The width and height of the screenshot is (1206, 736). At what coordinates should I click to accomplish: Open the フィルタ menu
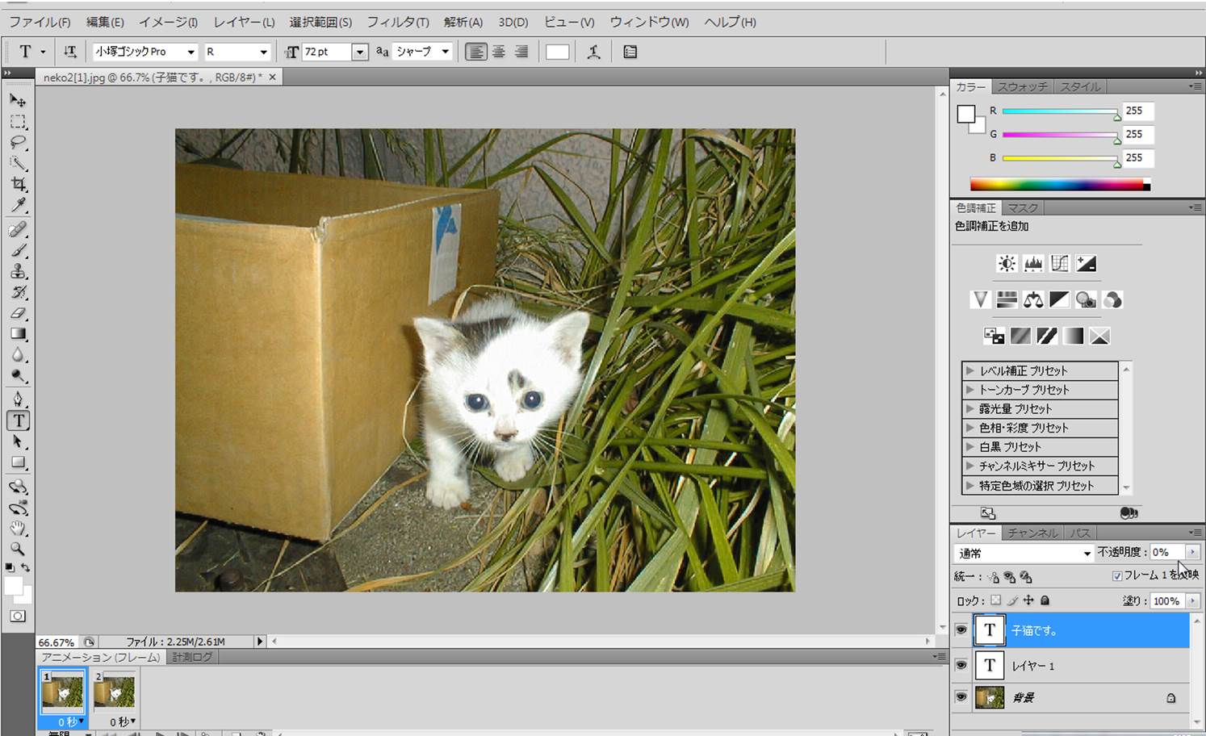(x=397, y=22)
